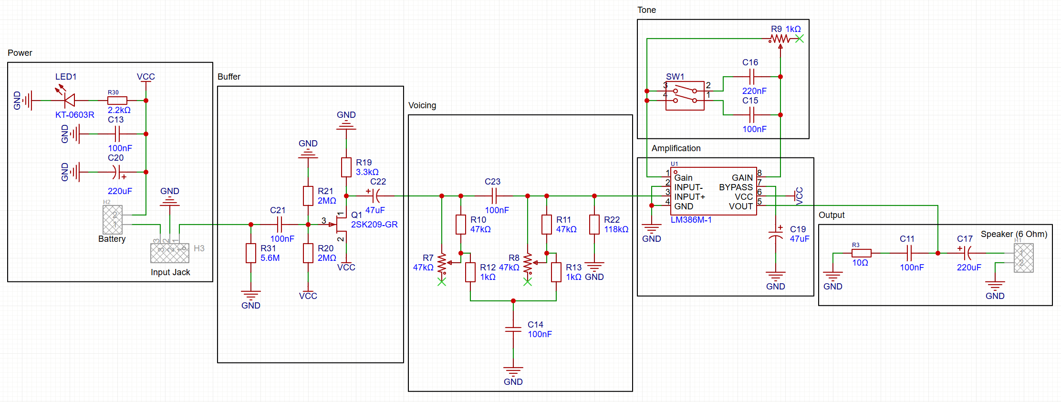Click the '220uF' value of C17
Screen dimensions: 1061x402
click(x=969, y=268)
